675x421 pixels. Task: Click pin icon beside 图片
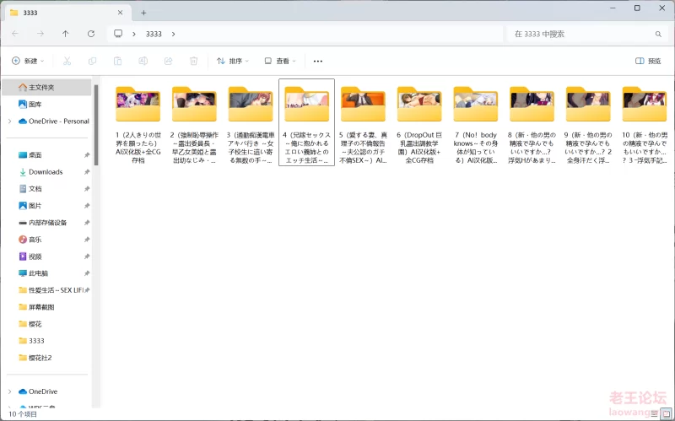point(87,206)
